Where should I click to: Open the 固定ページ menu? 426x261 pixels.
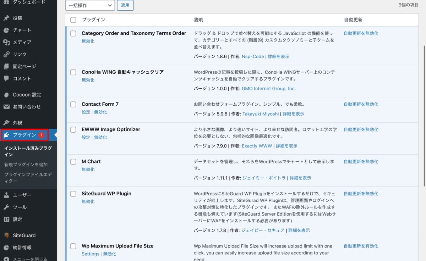click(x=28, y=66)
